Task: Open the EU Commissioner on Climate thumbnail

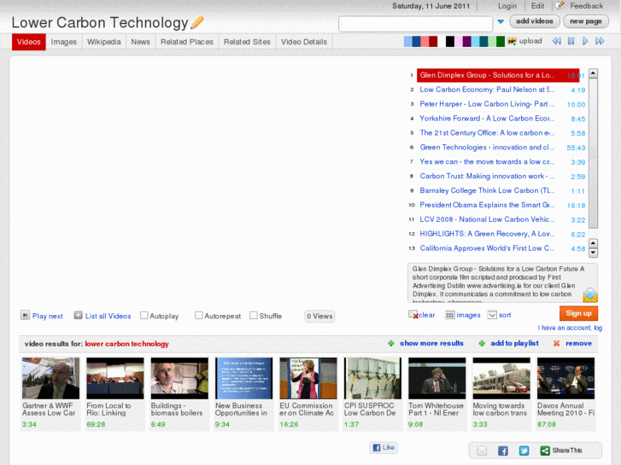Action: point(308,378)
